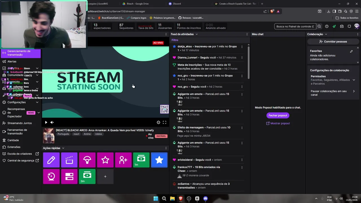Image resolution: width=361 pixels, height=203 pixels.
Task: Expand the Conteúdo sidebar section
Action: point(37,82)
